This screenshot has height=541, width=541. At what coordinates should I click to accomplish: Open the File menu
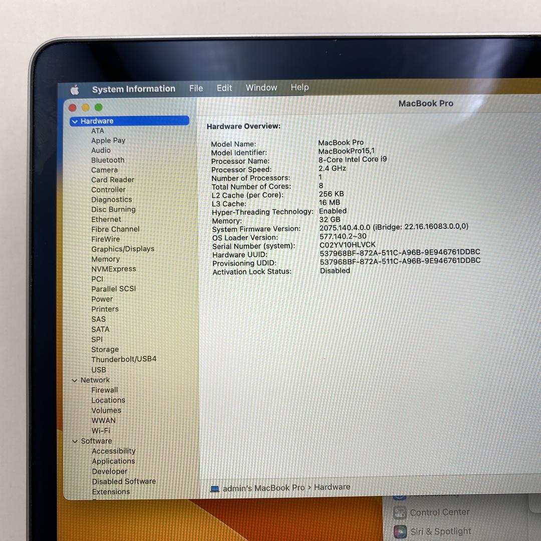pos(196,88)
